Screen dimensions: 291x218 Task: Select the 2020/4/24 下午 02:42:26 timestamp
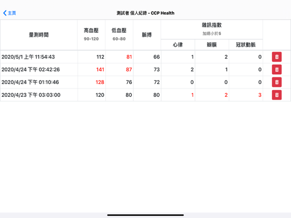(x=31, y=70)
